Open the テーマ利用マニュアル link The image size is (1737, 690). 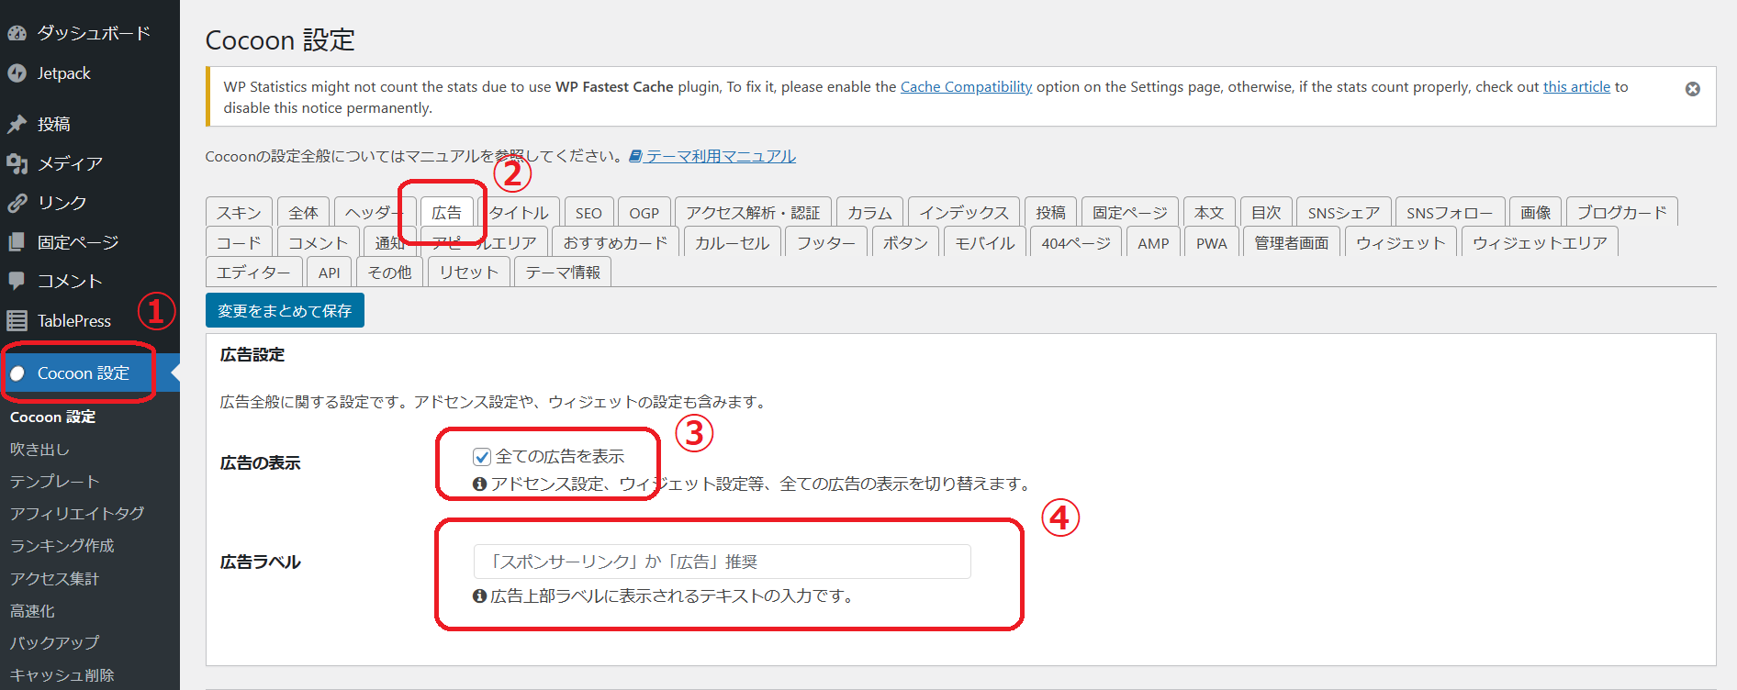pyautogui.click(x=712, y=156)
